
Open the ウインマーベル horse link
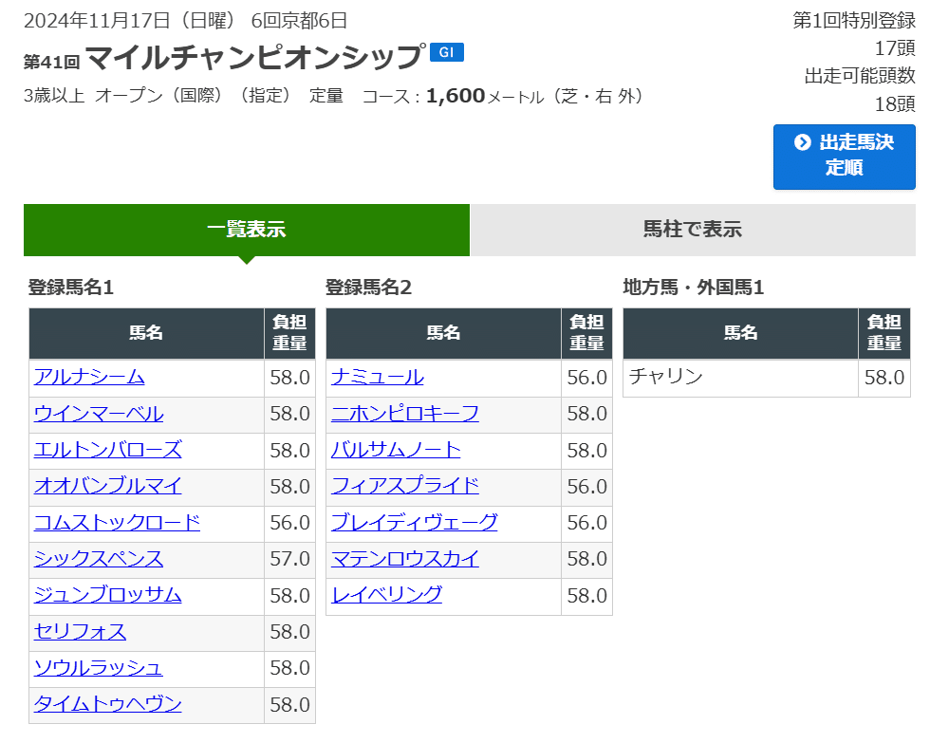[99, 414]
